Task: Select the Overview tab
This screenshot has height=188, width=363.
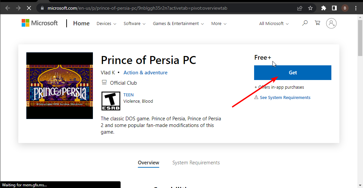Action: (x=149, y=163)
